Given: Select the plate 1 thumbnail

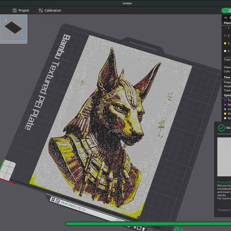Looking at the screenshot, I should [x=13, y=28].
